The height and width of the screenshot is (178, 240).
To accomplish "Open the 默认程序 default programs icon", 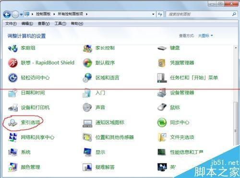I will [87, 63].
